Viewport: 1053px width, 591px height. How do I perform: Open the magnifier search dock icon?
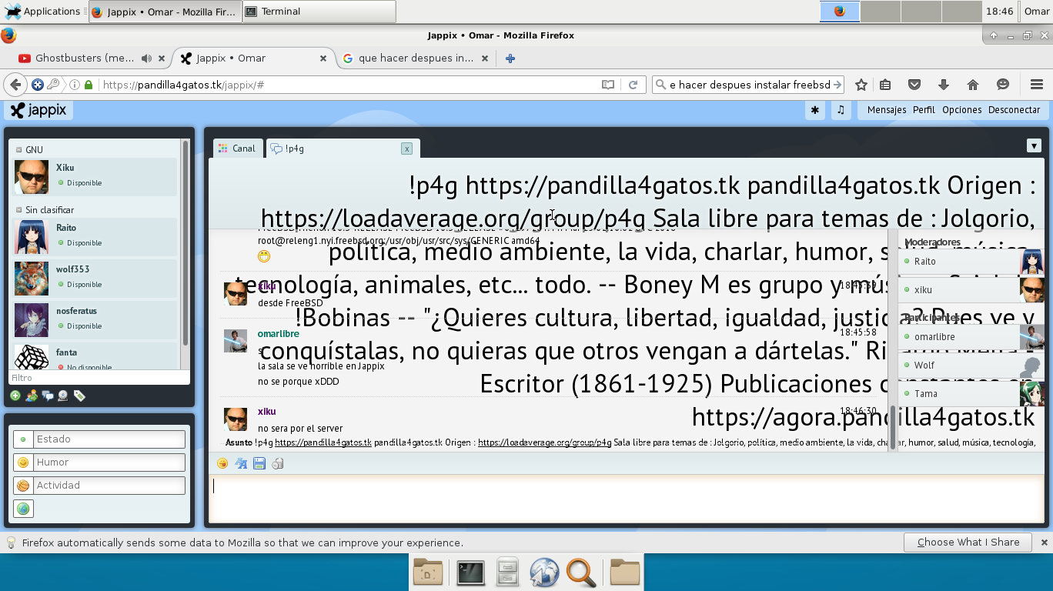pos(581,573)
